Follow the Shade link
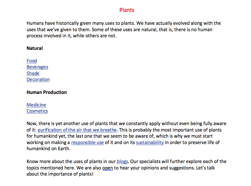Screen dimensions: 251x186 [33, 73]
